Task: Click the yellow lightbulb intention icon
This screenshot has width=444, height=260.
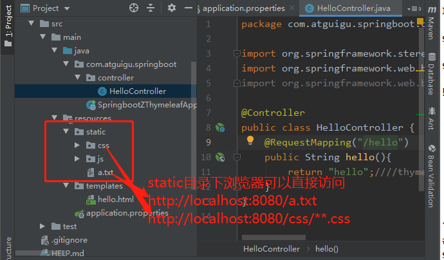Action: click(250, 140)
